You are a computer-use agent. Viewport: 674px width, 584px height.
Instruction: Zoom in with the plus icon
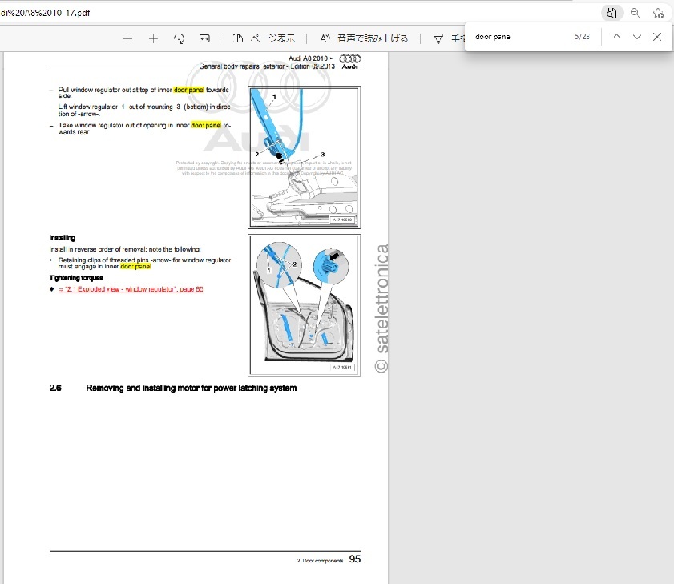point(154,38)
